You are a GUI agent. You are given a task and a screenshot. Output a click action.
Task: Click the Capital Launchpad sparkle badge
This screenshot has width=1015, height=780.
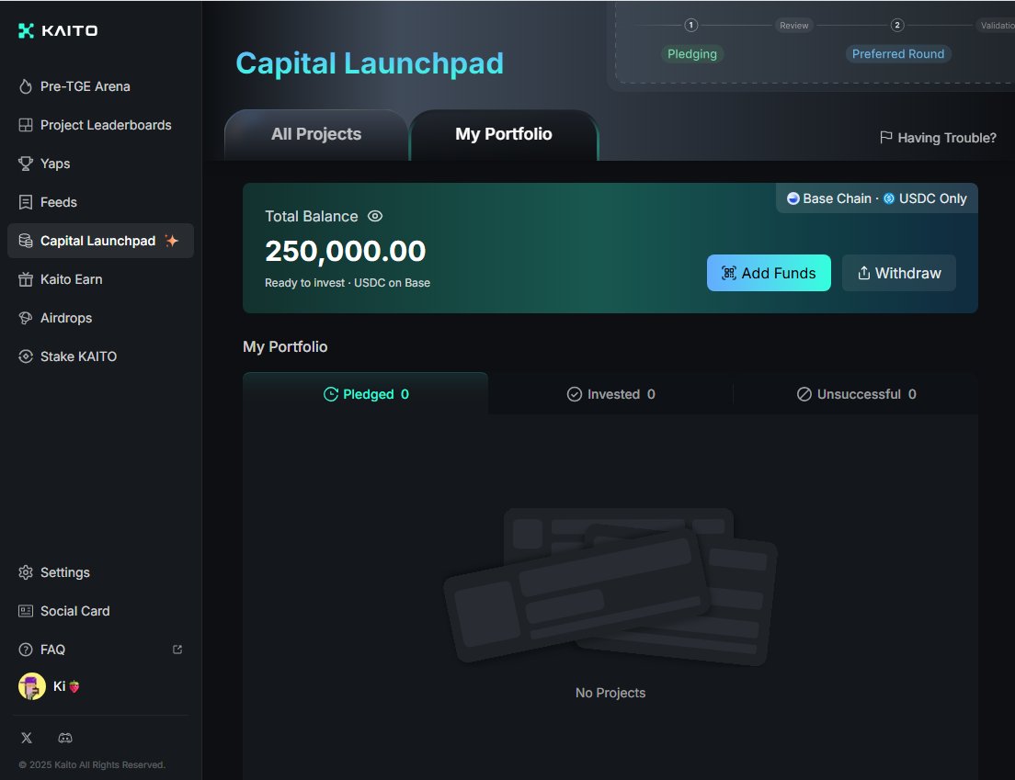(x=172, y=241)
